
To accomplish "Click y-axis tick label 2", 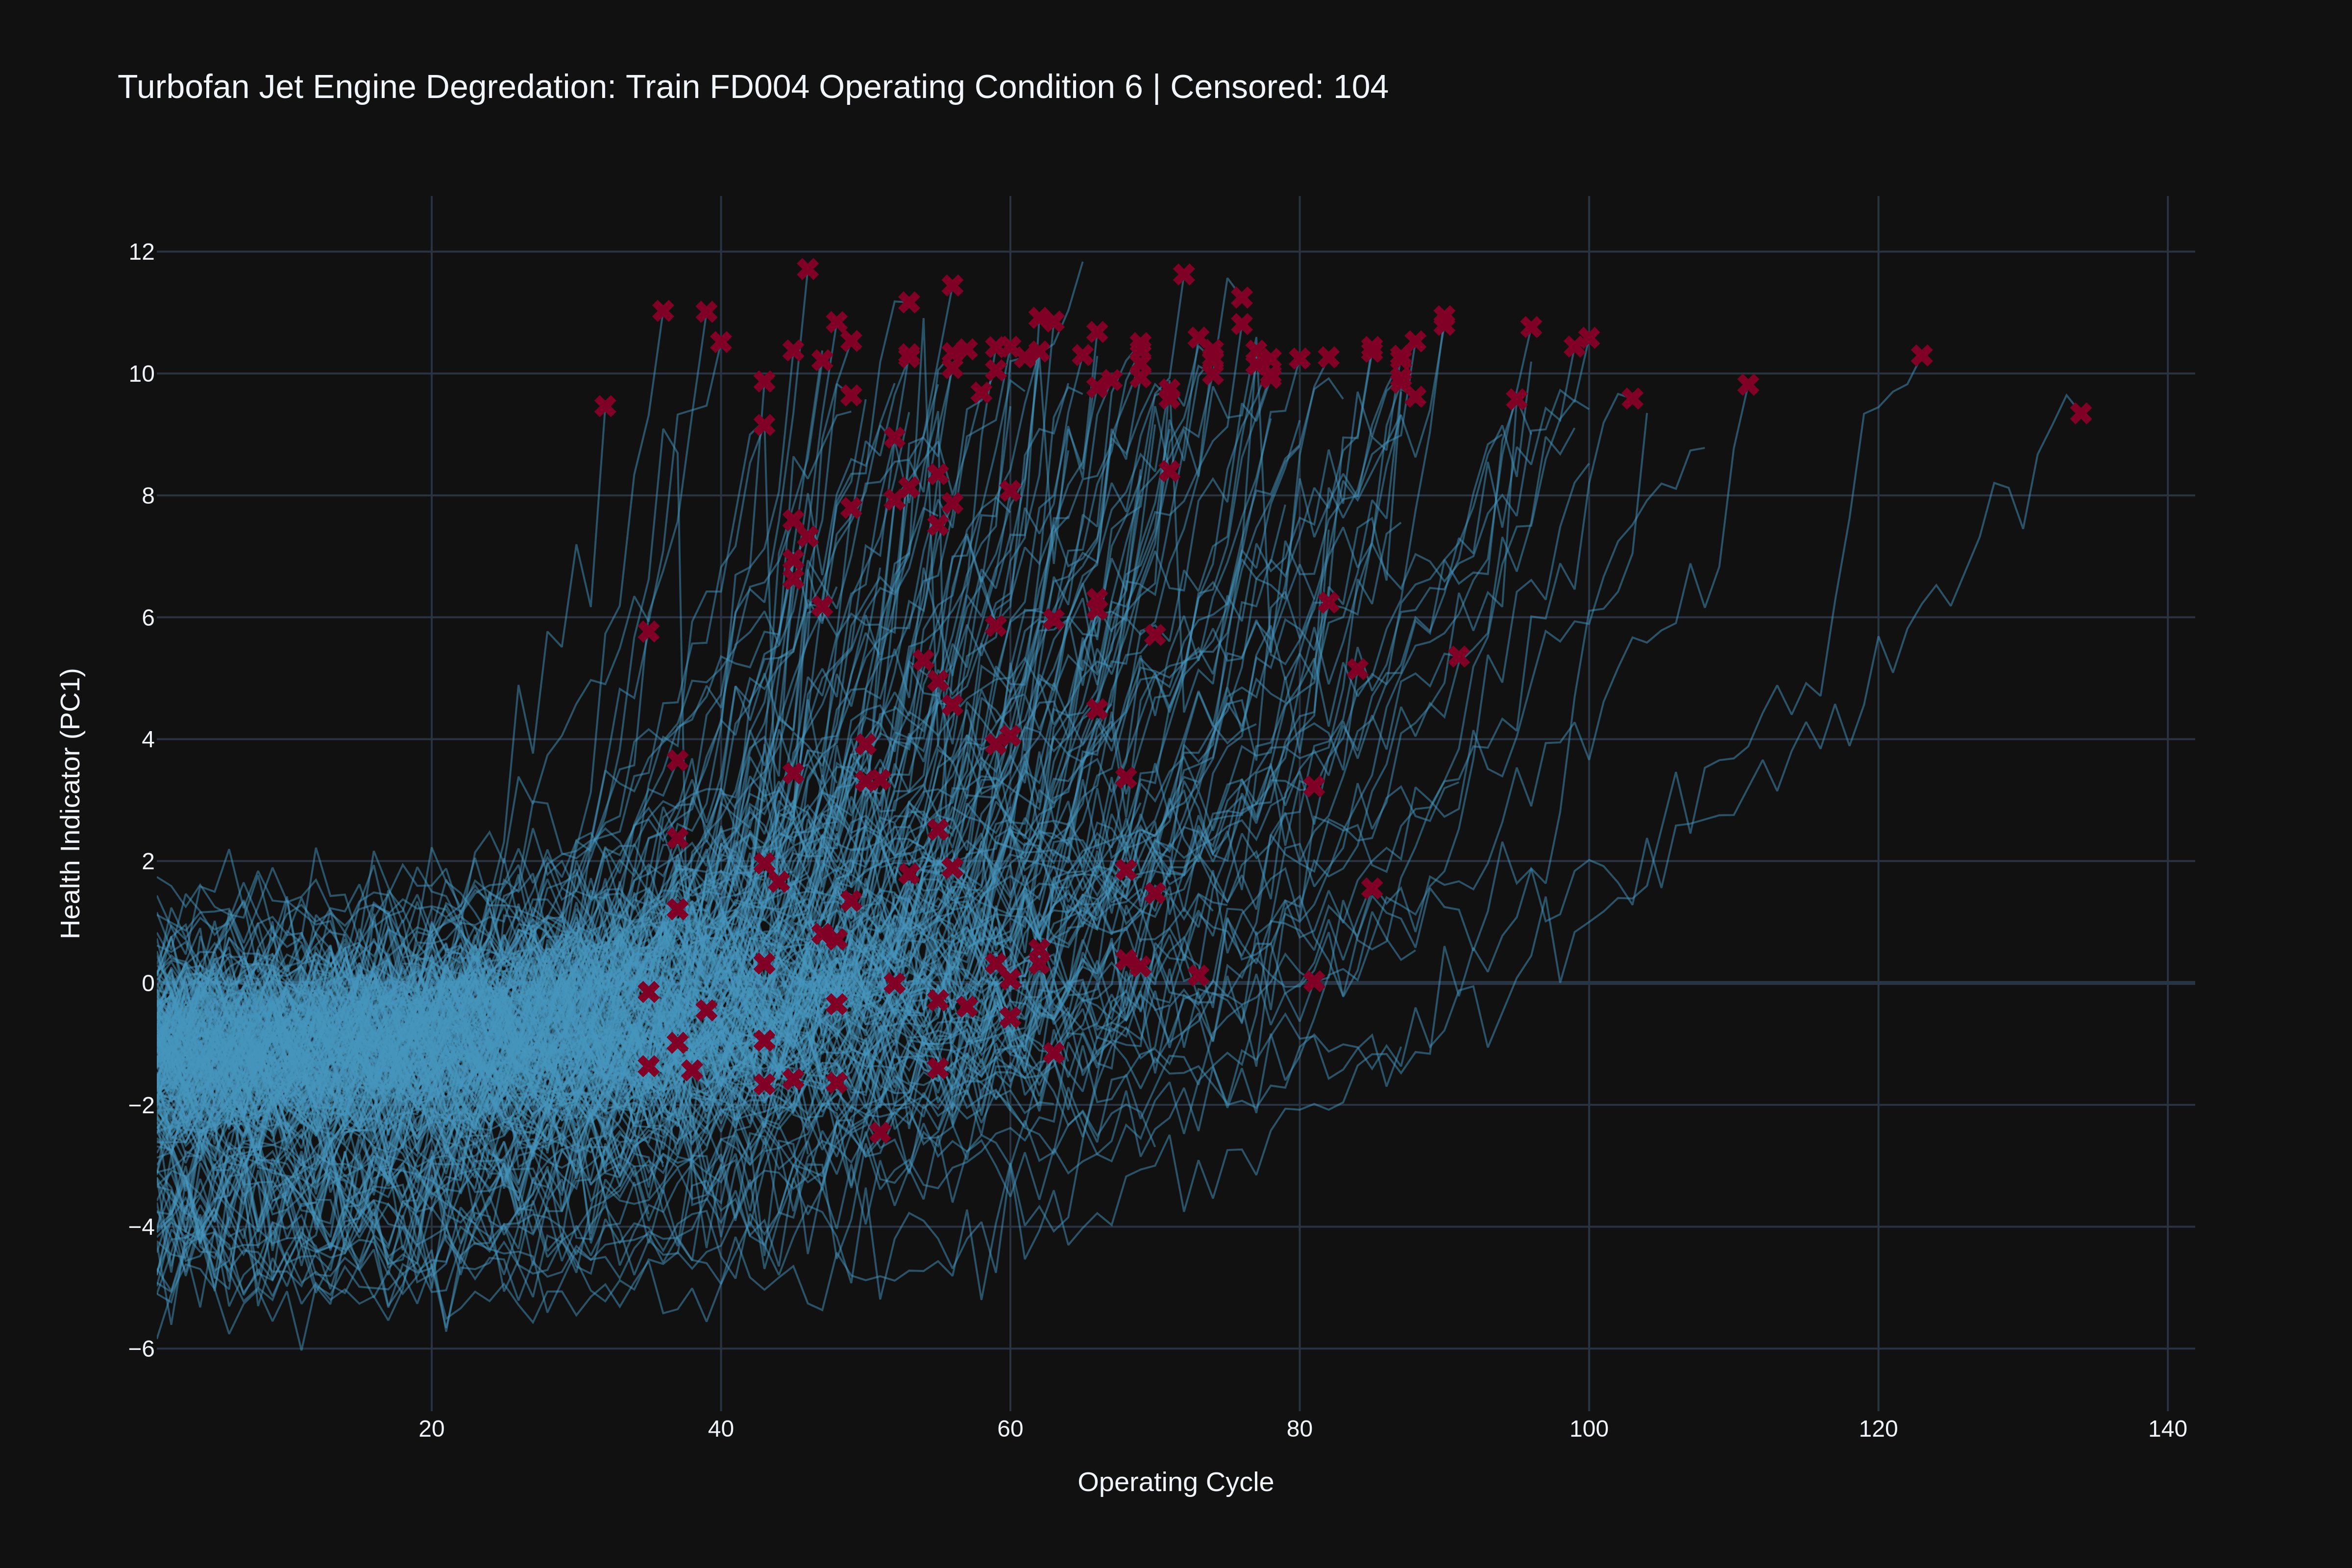I will click(x=148, y=861).
